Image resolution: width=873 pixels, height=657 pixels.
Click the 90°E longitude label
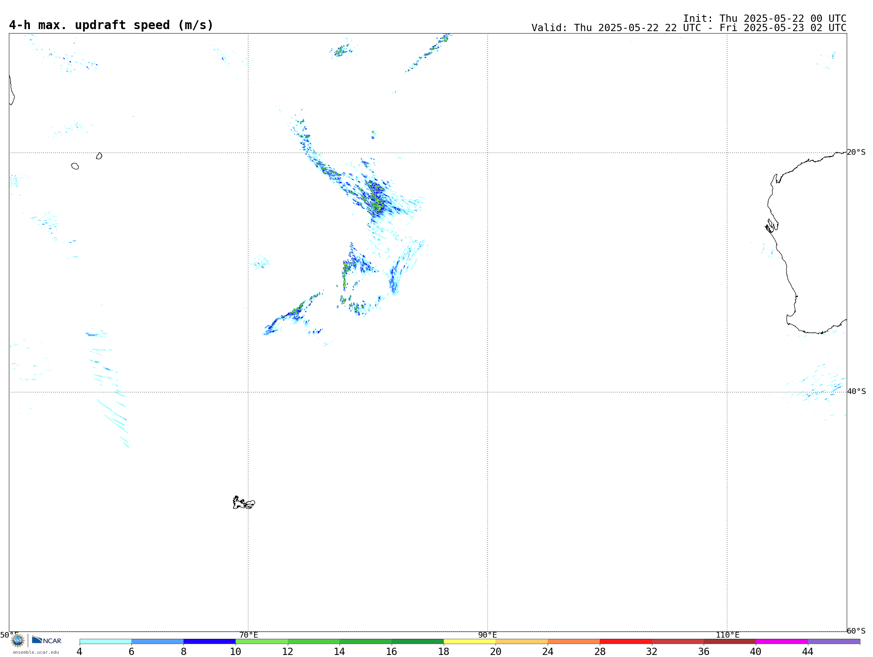(x=487, y=635)
